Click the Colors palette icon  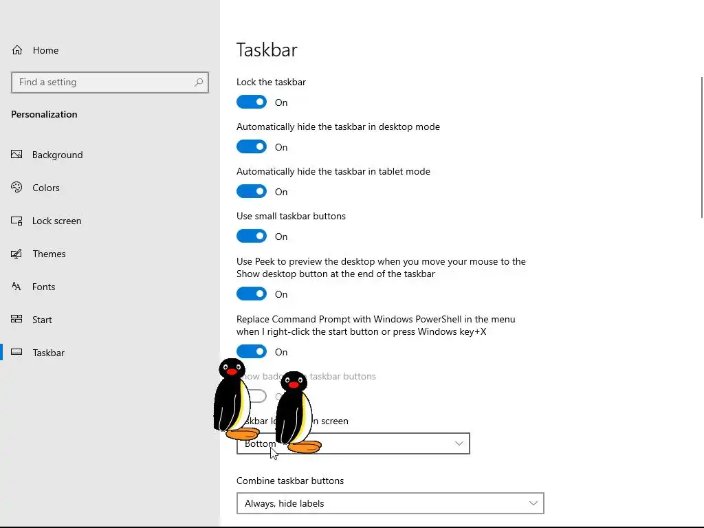coord(16,187)
